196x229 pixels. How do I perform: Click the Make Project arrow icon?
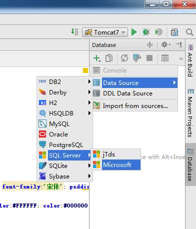[74, 31]
